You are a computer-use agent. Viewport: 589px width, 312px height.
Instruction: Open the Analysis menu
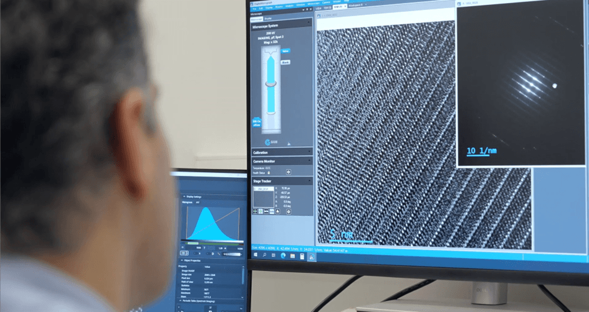point(290,6)
